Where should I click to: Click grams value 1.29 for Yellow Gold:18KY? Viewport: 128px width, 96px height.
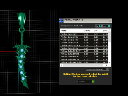pos(86,43)
